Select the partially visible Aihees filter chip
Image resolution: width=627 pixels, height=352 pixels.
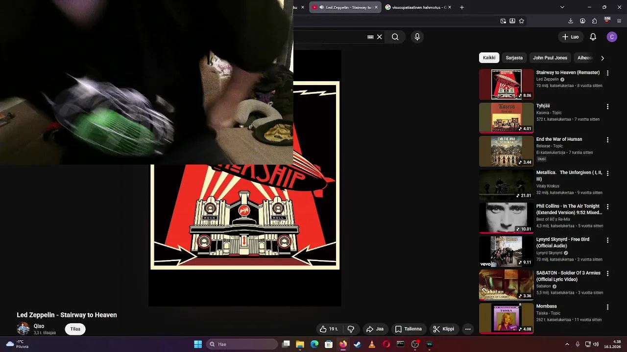tap(584, 58)
